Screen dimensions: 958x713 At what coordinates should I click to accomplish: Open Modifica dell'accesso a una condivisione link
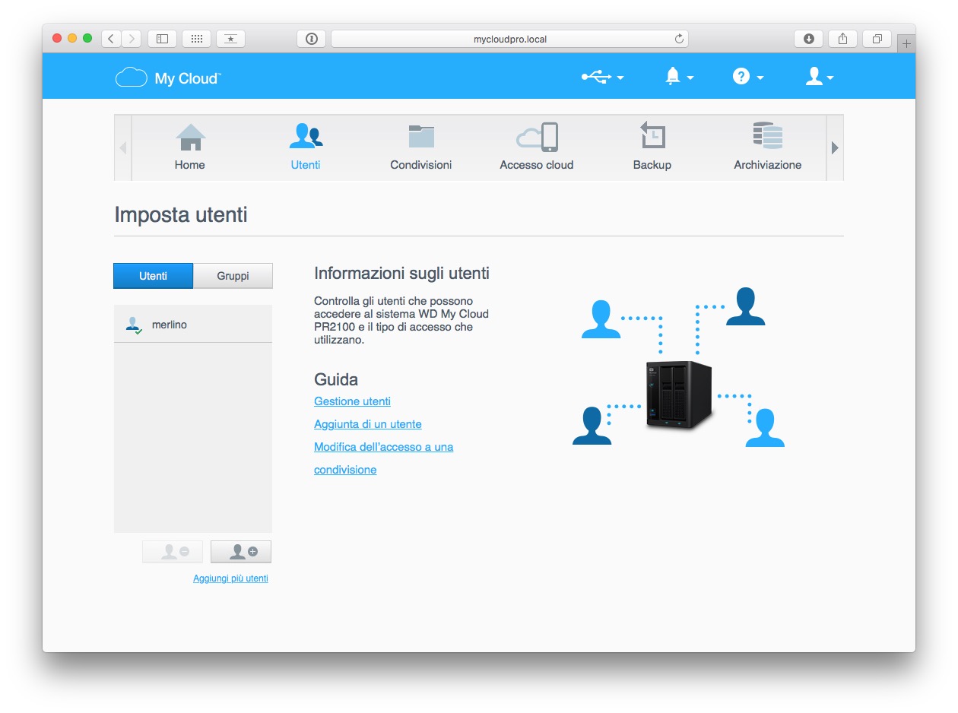coord(383,458)
